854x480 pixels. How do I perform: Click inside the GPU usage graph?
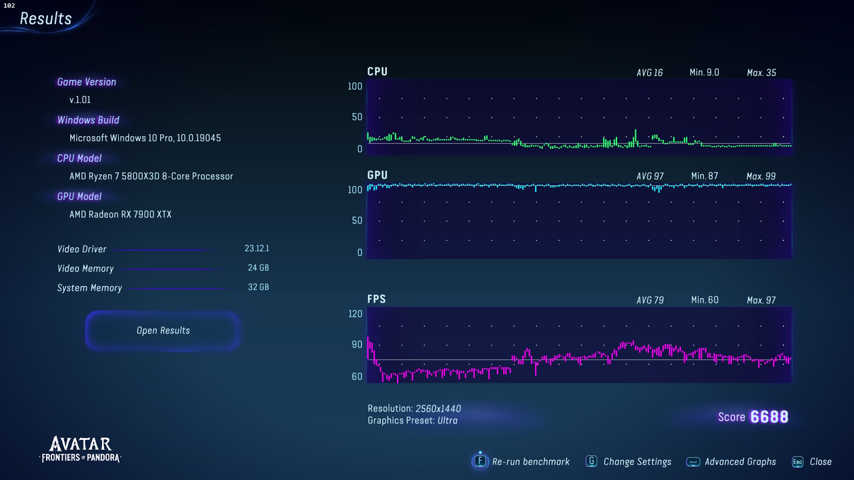click(579, 220)
